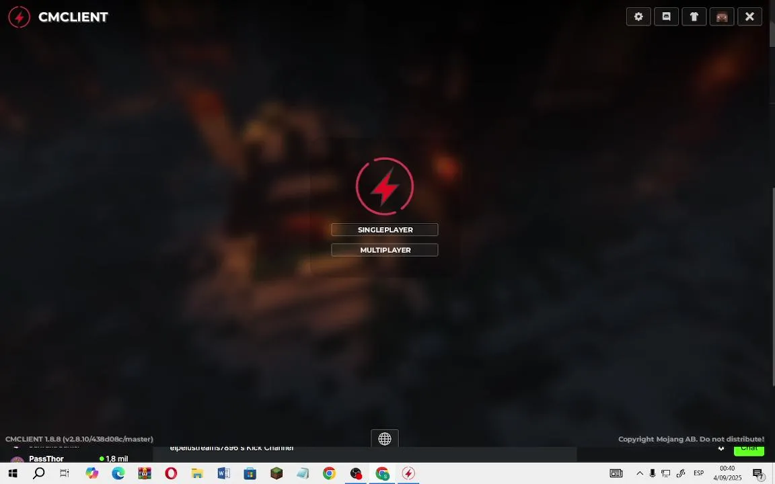Open the light-blue notepad taskbar icon
The image size is (775, 484).
click(303, 473)
